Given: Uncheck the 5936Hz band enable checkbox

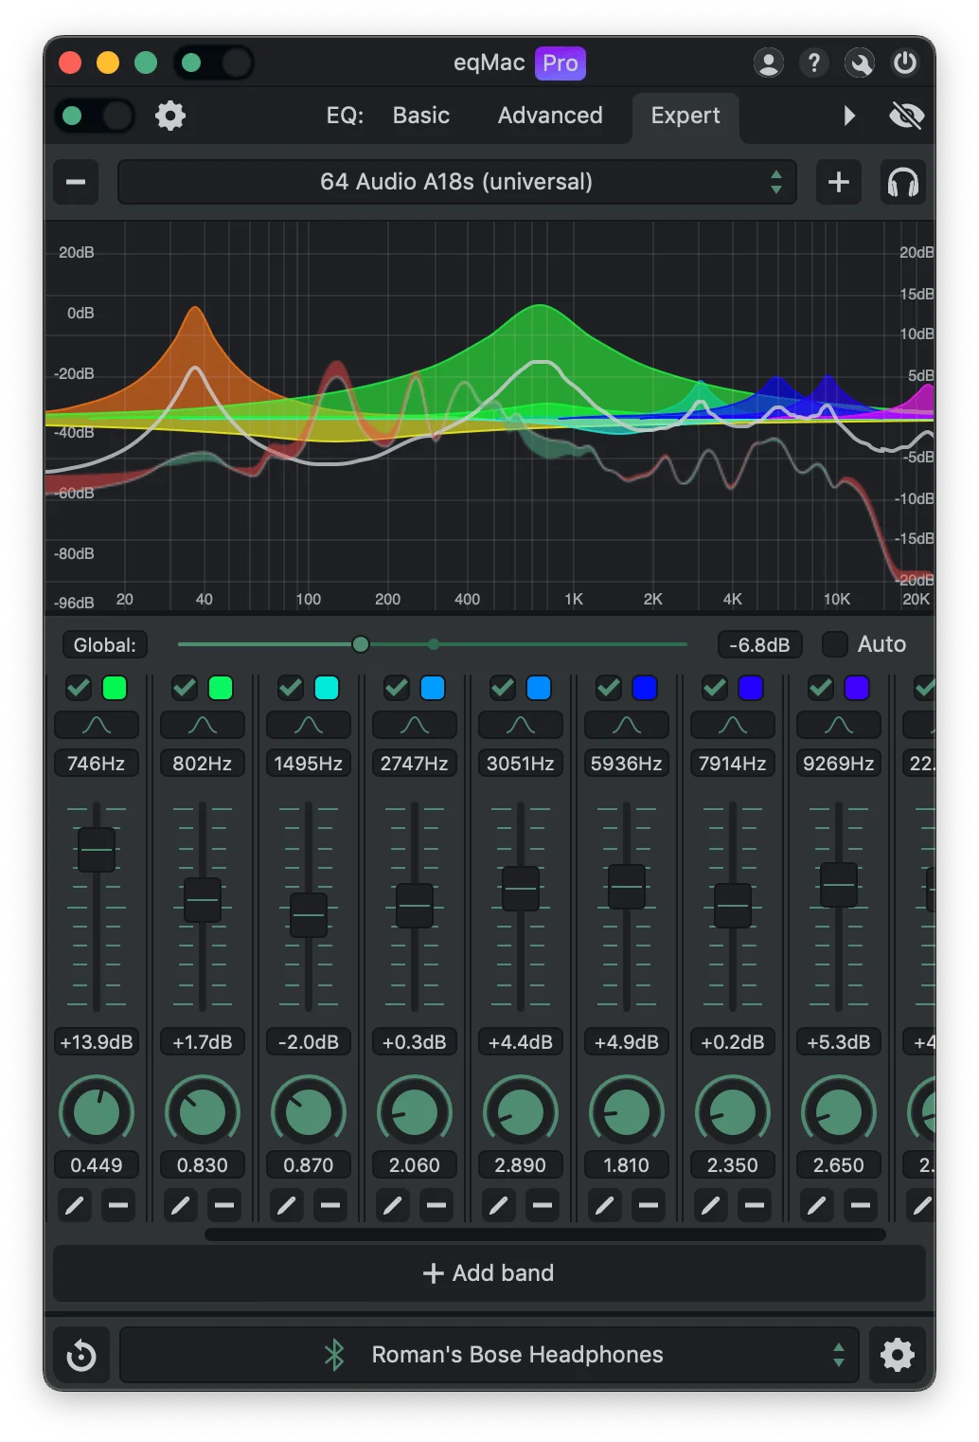Looking at the screenshot, I should [609, 688].
